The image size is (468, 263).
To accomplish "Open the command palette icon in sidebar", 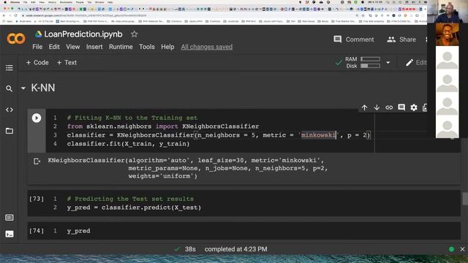I will [x=10, y=218].
